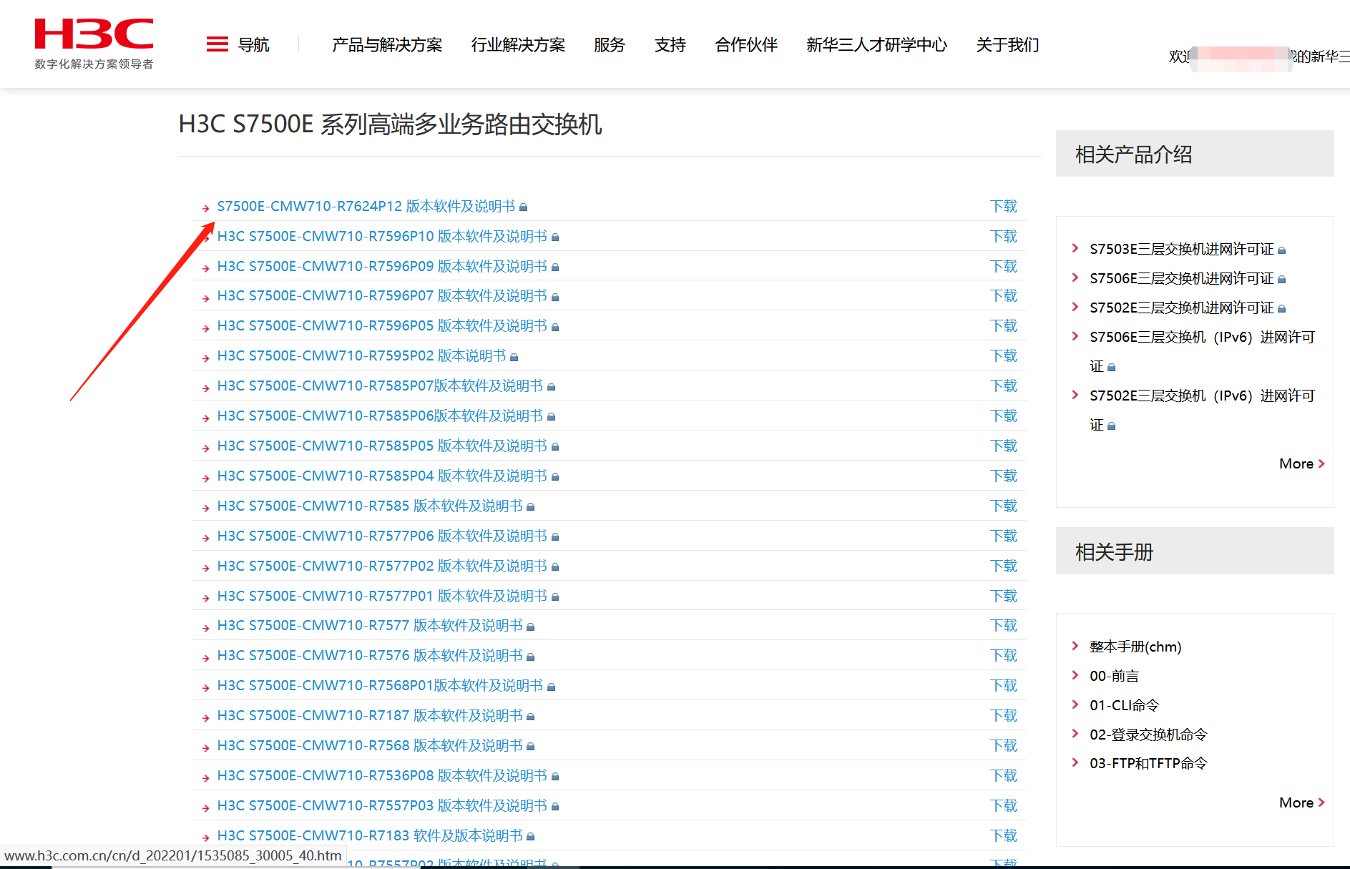1350x869 pixels.
Task: Click the lock icon after R7595P02 link
Action: coord(514,357)
